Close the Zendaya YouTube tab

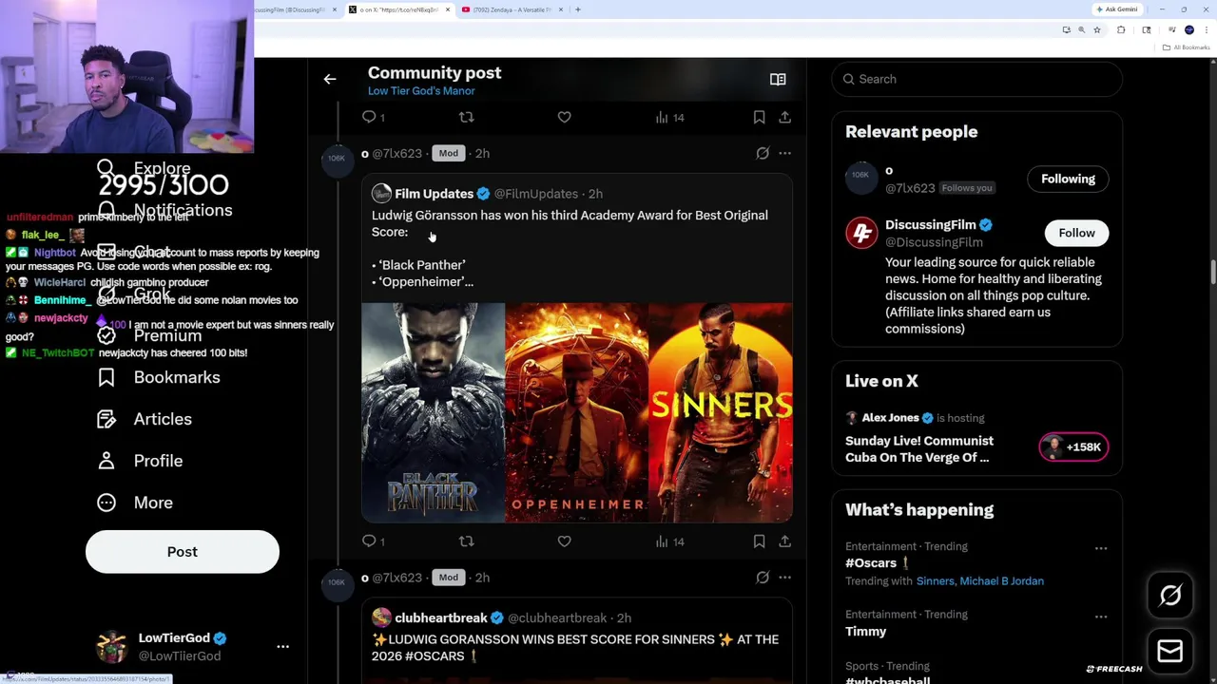click(x=561, y=9)
